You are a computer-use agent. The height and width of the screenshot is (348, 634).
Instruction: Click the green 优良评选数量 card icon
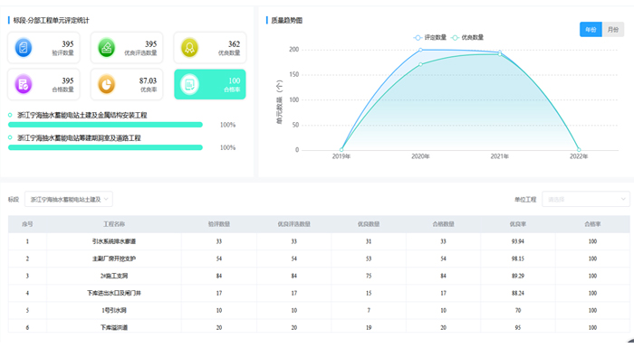[107, 48]
